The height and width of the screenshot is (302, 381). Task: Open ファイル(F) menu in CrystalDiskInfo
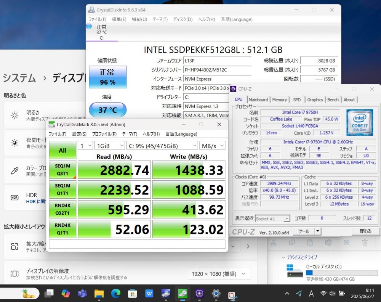coord(97,19)
